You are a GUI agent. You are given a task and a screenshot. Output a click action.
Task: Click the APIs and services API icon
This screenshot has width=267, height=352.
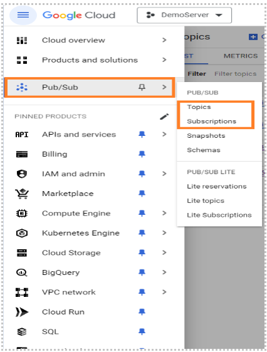(x=22, y=135)
